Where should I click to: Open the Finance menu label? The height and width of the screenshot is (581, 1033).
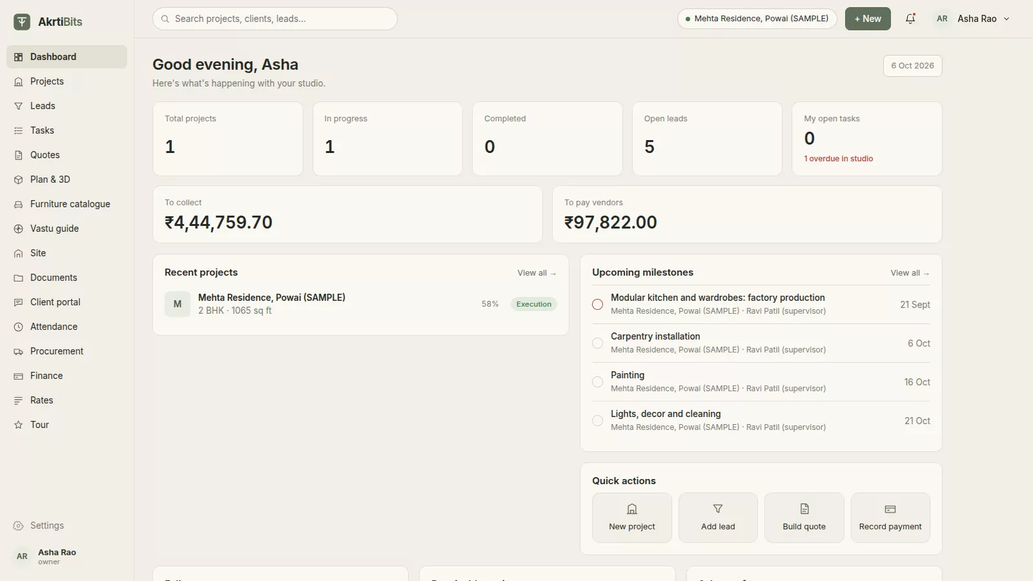46,376
